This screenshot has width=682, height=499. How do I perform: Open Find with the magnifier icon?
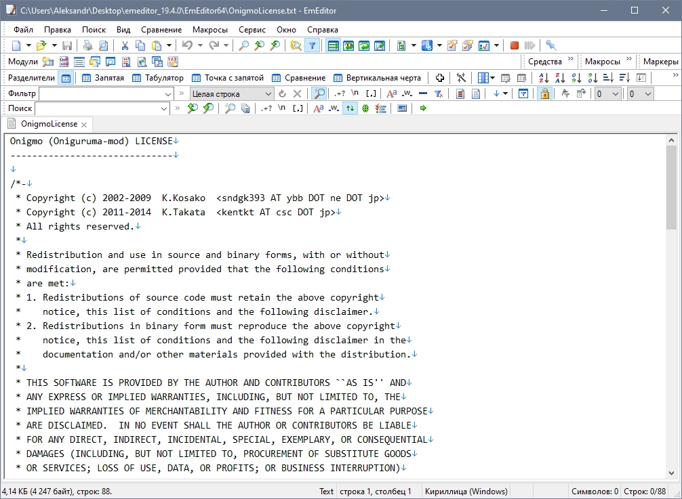pyautogui.click(x=244, y=45)
